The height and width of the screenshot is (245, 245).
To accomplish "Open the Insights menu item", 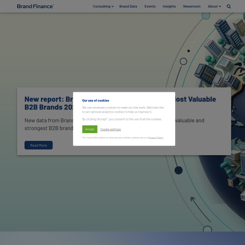I will (x=169, y=7).
